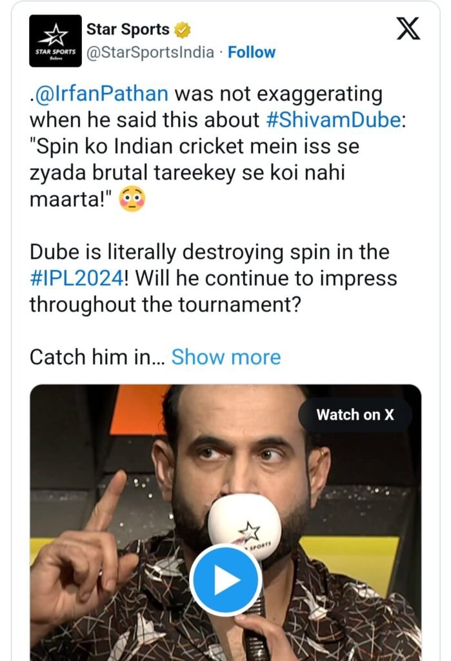Open the #IPL2024 hashtag
Screen dimensions: 451x661
point(77,278)
